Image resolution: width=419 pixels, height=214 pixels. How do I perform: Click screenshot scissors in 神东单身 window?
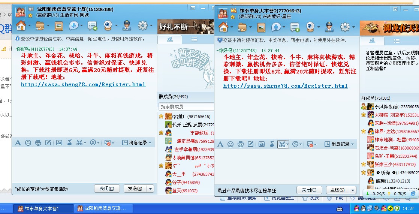pos(282,144)
